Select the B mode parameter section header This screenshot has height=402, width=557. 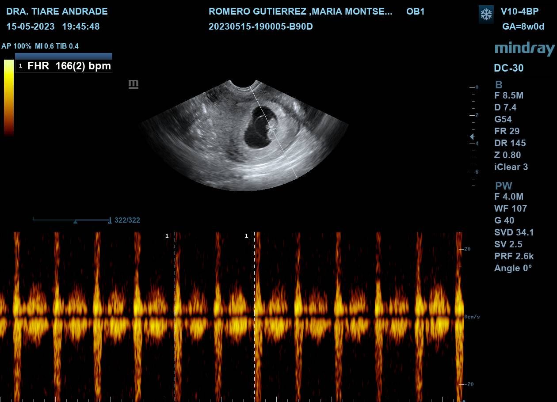pos(499,85)
